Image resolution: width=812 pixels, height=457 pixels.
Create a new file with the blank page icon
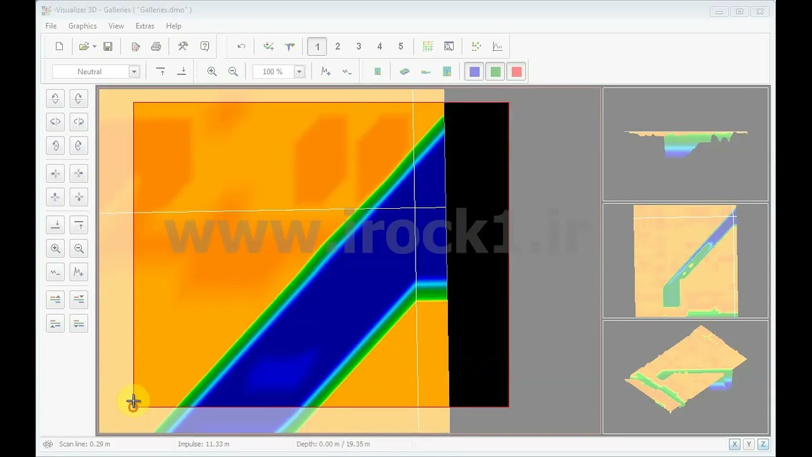[x=59, y=46]
